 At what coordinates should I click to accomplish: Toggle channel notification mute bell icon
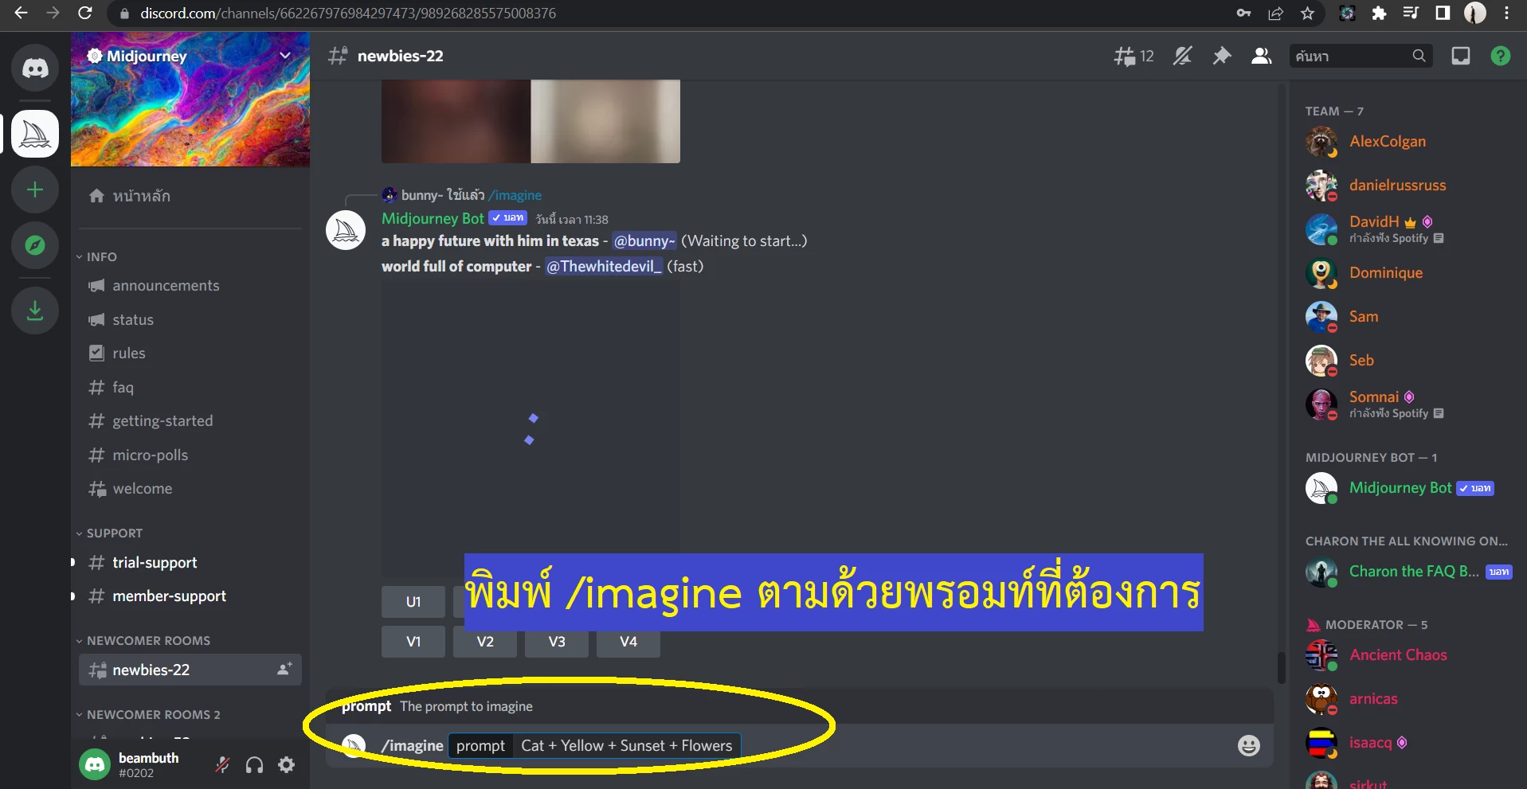click(x=1182, y=56)
